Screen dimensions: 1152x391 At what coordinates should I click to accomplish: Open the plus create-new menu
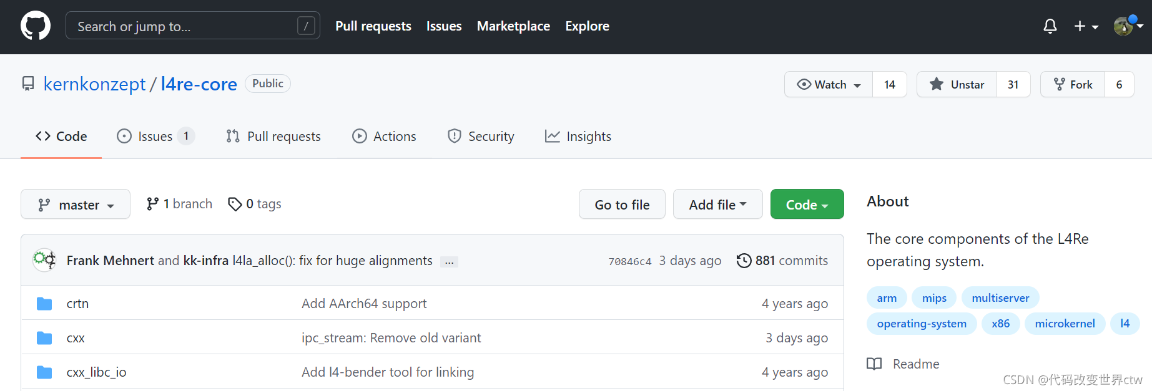(1086, 26)
